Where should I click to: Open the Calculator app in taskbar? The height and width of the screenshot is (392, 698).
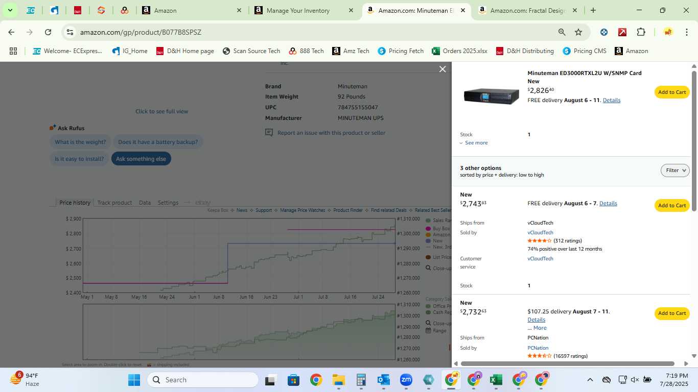361,380
